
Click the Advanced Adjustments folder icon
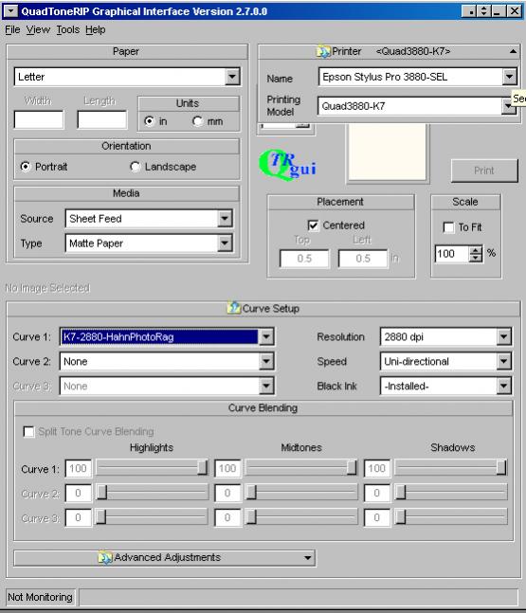pyautogui.click(x=105, y=557)
